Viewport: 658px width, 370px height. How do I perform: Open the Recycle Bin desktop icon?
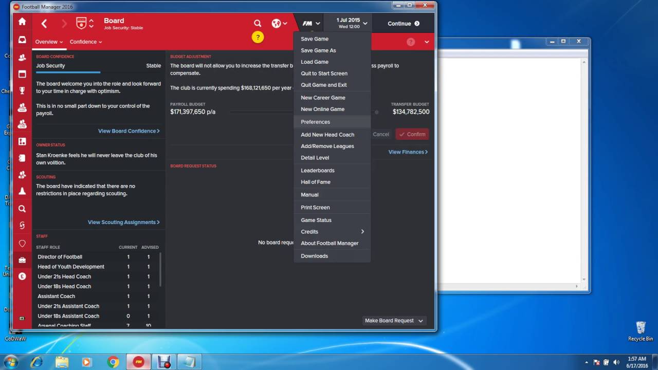click(x=641, y=331)
